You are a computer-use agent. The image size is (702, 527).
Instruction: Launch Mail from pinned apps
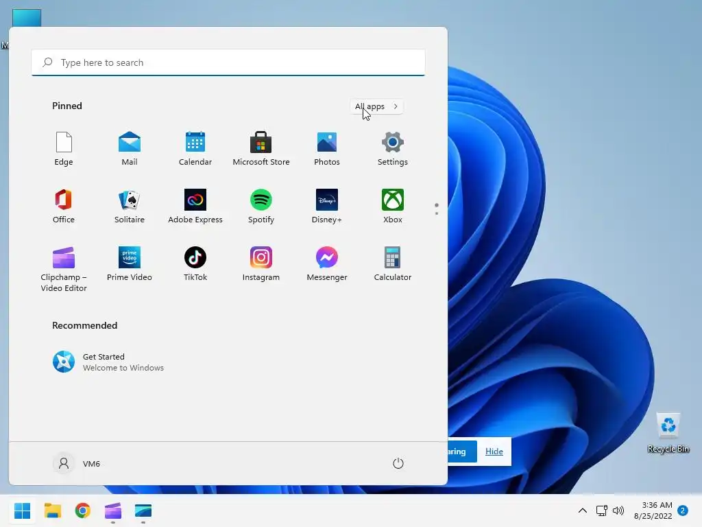point(130,148)
